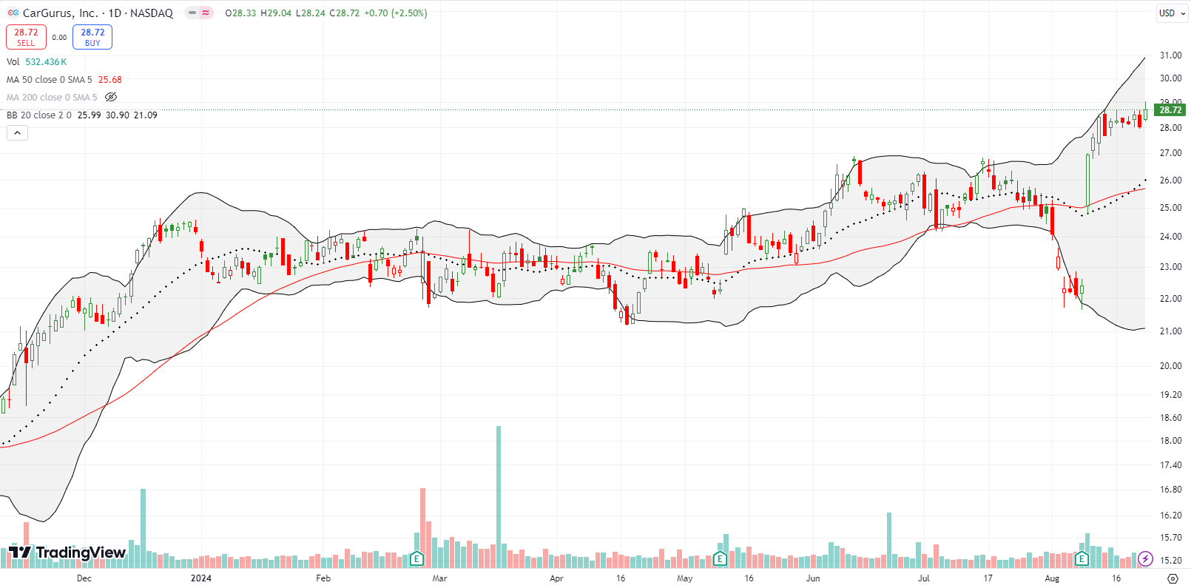Open the earnings marker in May
Screen dimensions: 1191x588
[x=720, y=558]
